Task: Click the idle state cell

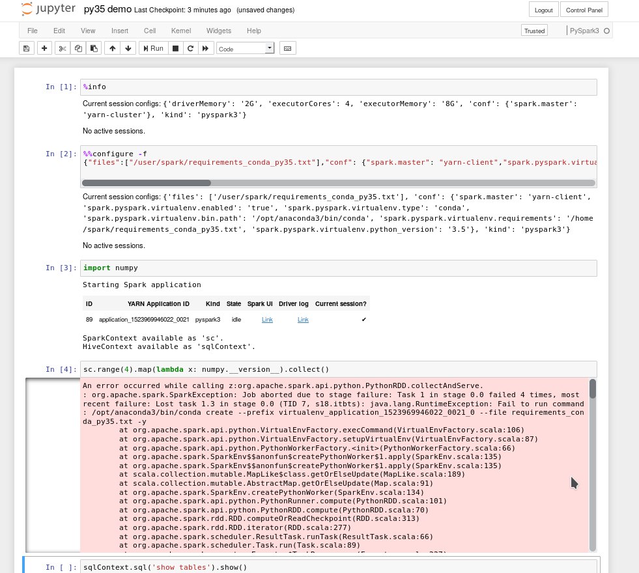Action: [x=236, y=320]
